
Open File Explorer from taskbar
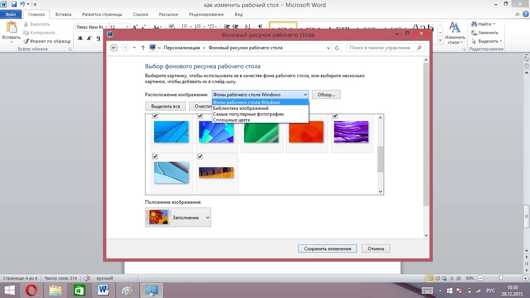coord(55,290)
